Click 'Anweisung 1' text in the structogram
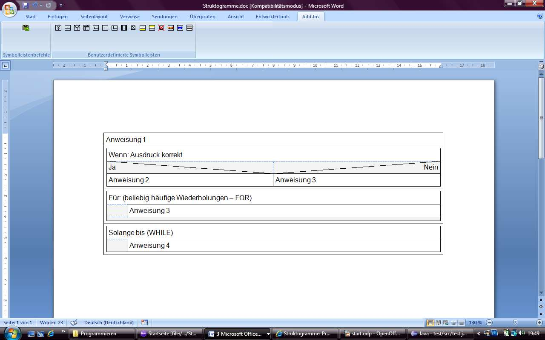 click(126, 139)
